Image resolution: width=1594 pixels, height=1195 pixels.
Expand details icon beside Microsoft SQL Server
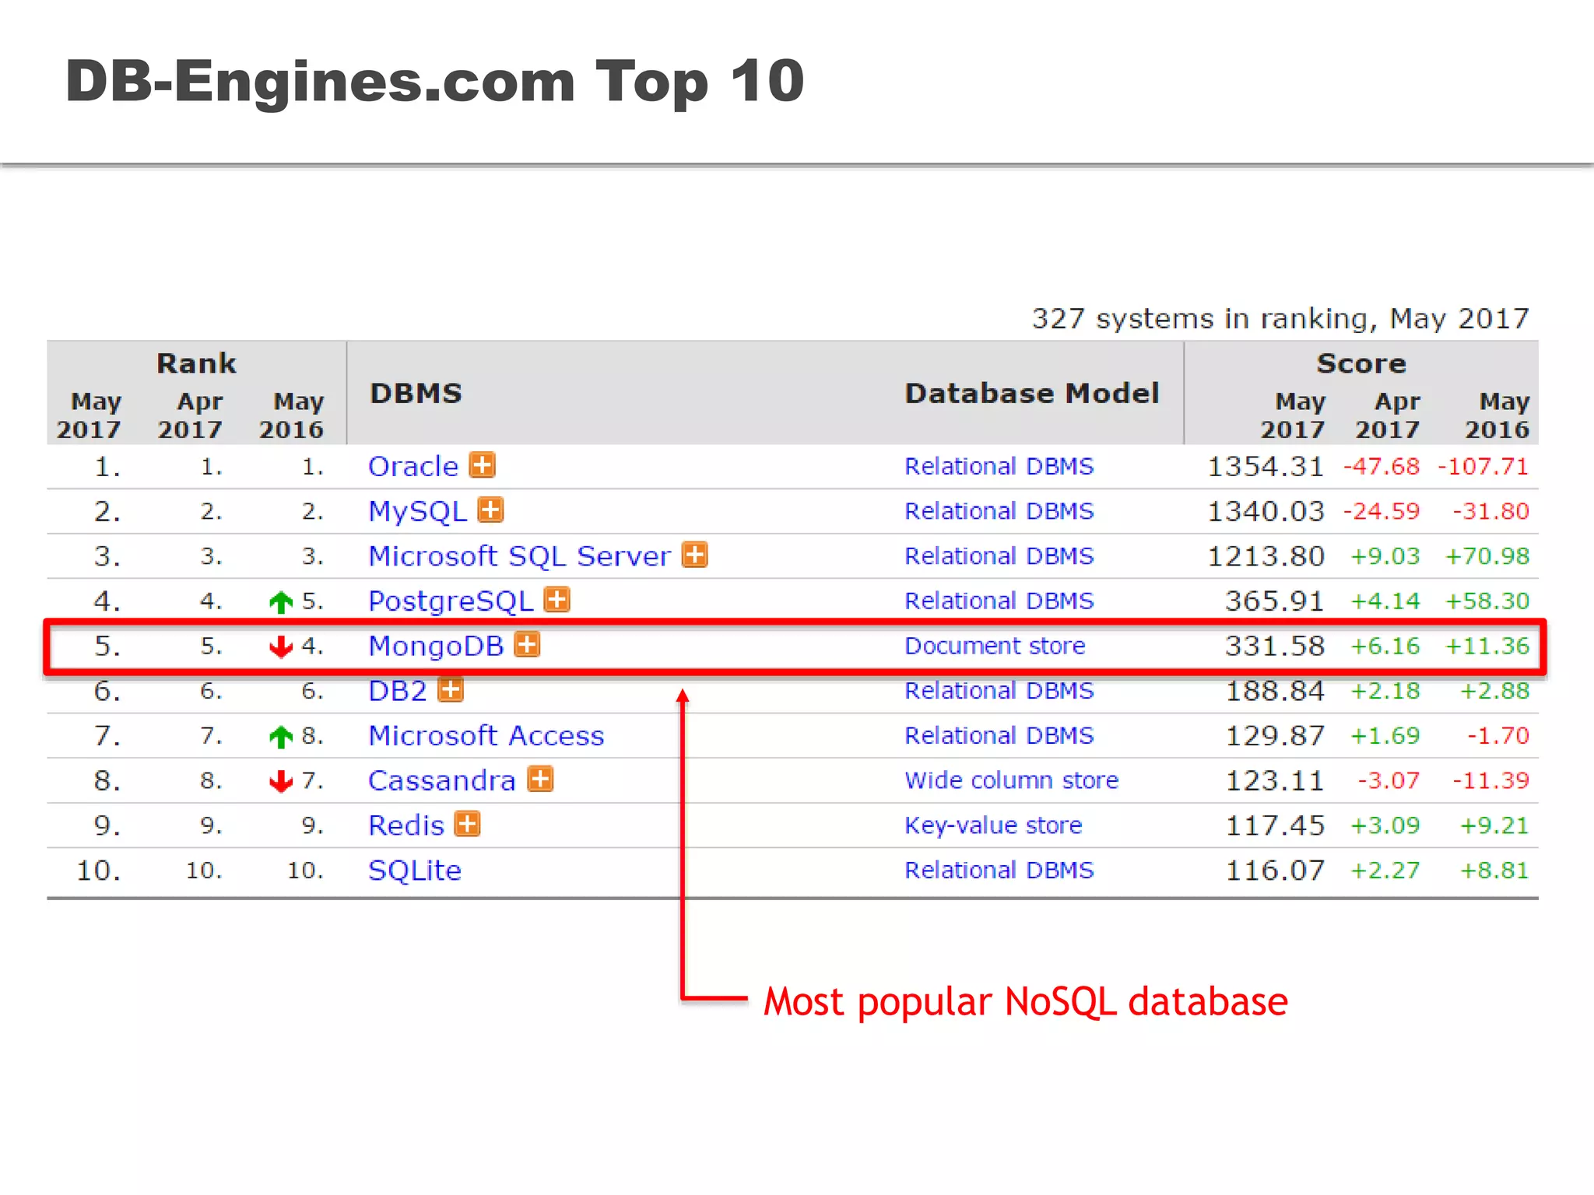pyautogui.click(x=694, y=555)
